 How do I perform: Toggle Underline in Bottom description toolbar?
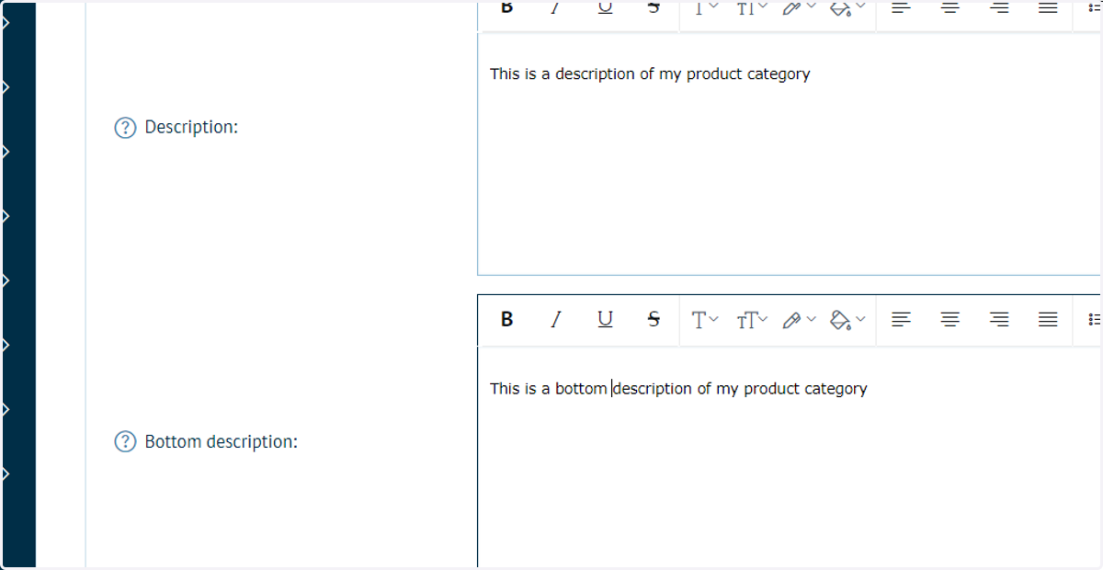[605, 319]
